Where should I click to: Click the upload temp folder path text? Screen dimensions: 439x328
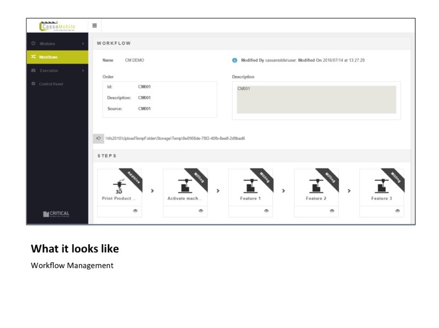pos(175,138)
